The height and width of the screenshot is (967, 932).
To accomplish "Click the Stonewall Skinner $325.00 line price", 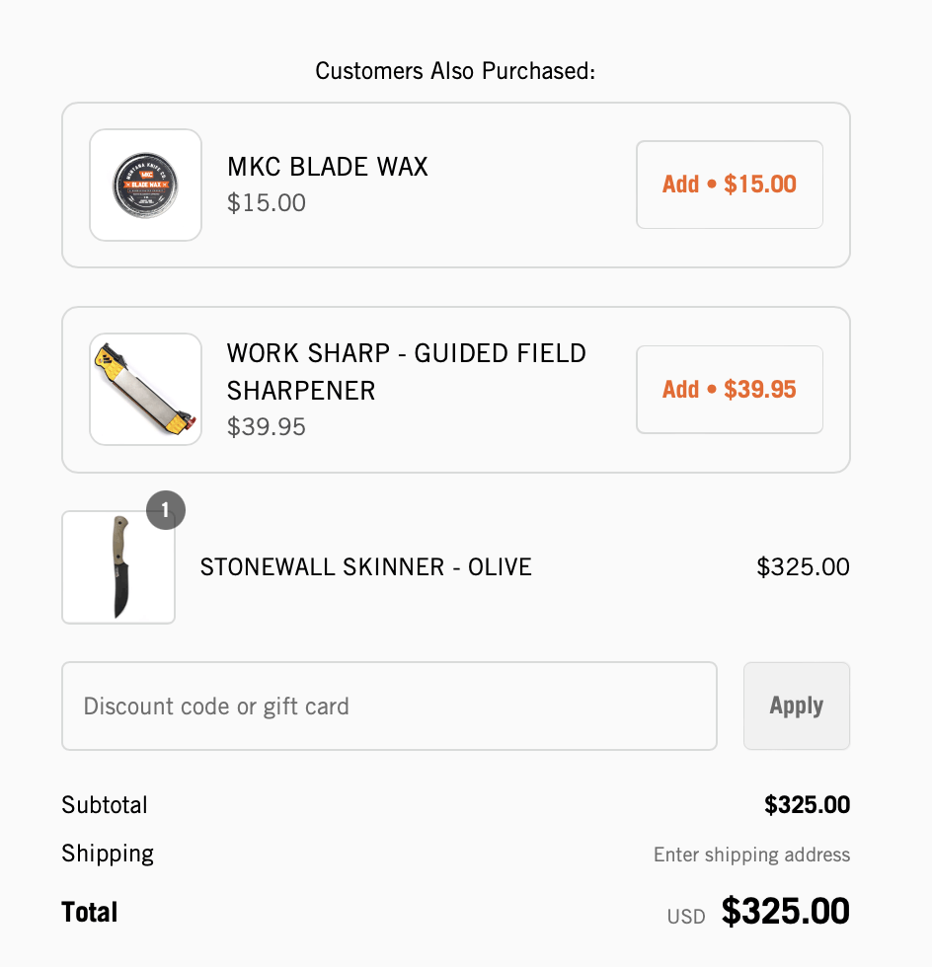I will (x=803, y=567).
